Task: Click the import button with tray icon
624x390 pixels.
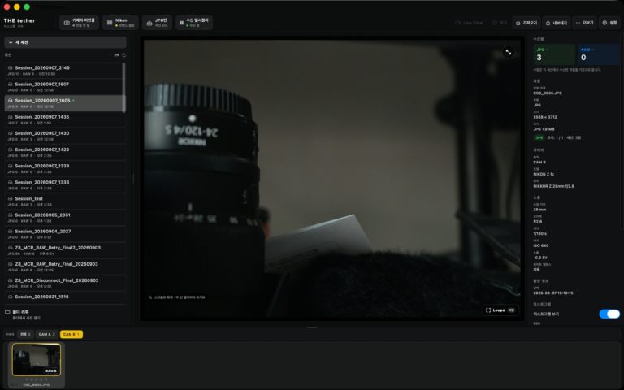Action: (x=526, y=23)
